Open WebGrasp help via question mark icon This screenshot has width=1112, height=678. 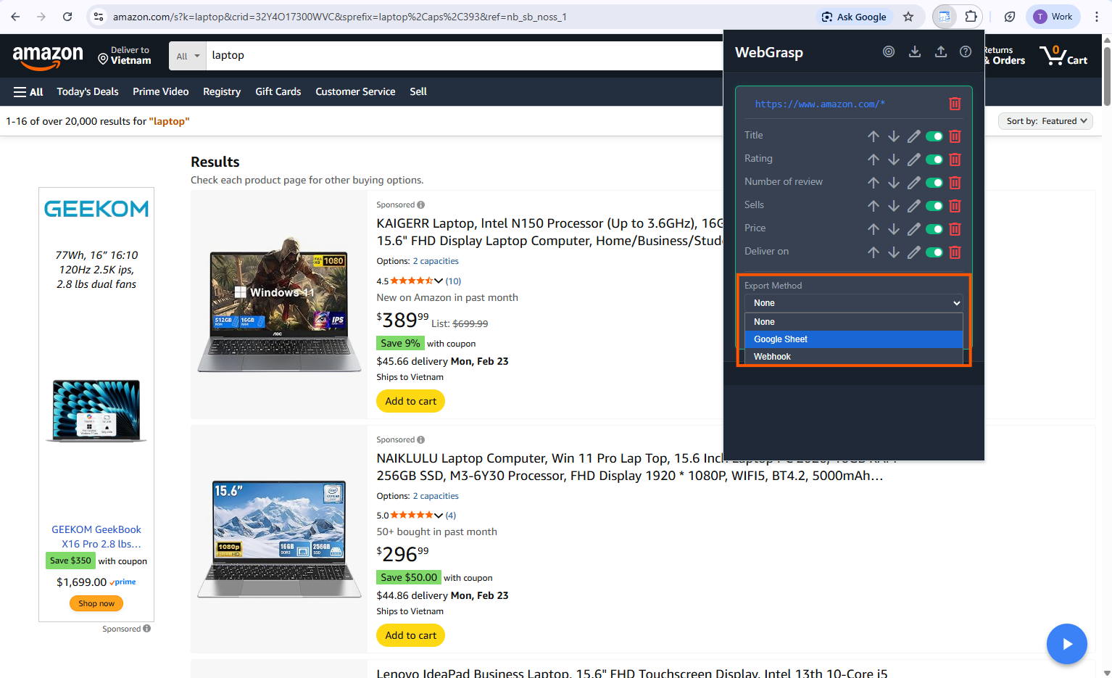(x=966, y=51)
